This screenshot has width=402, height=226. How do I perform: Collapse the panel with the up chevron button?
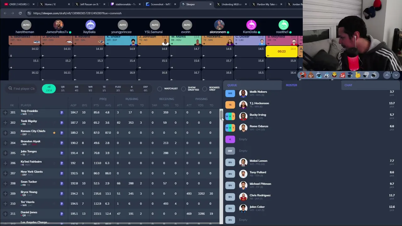387,75
